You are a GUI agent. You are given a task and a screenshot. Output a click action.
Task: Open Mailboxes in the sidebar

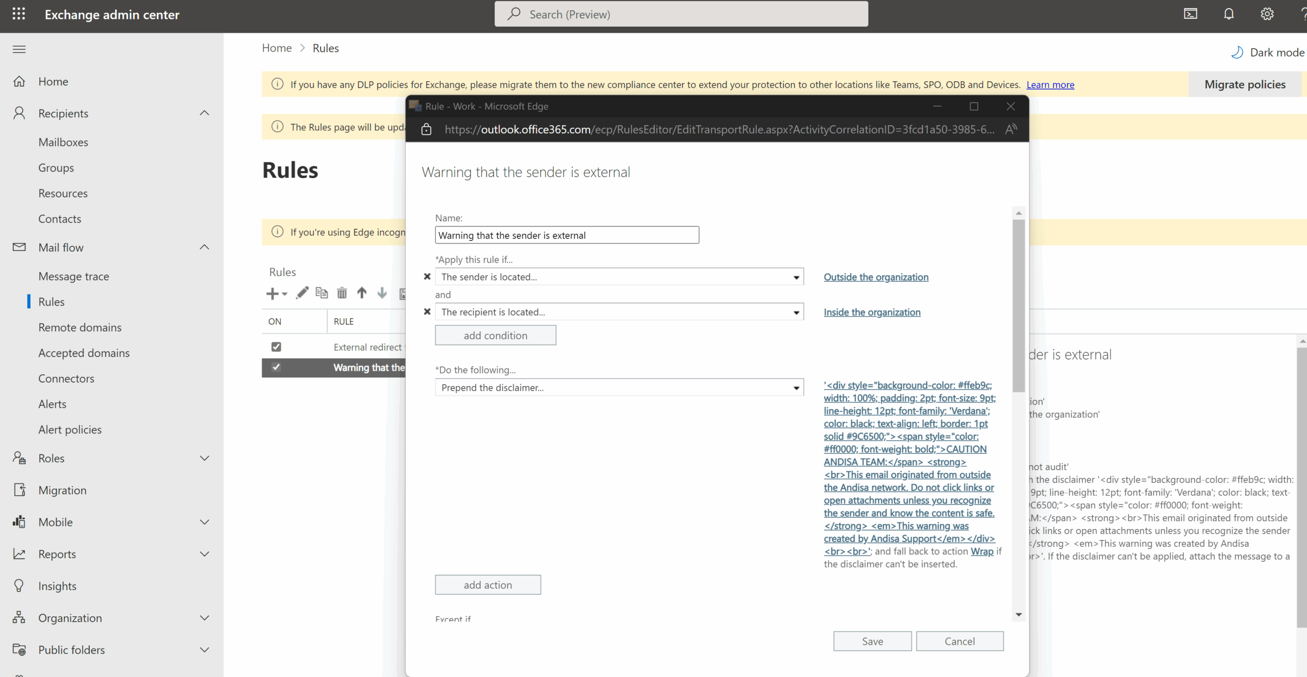tap(63, 142)
